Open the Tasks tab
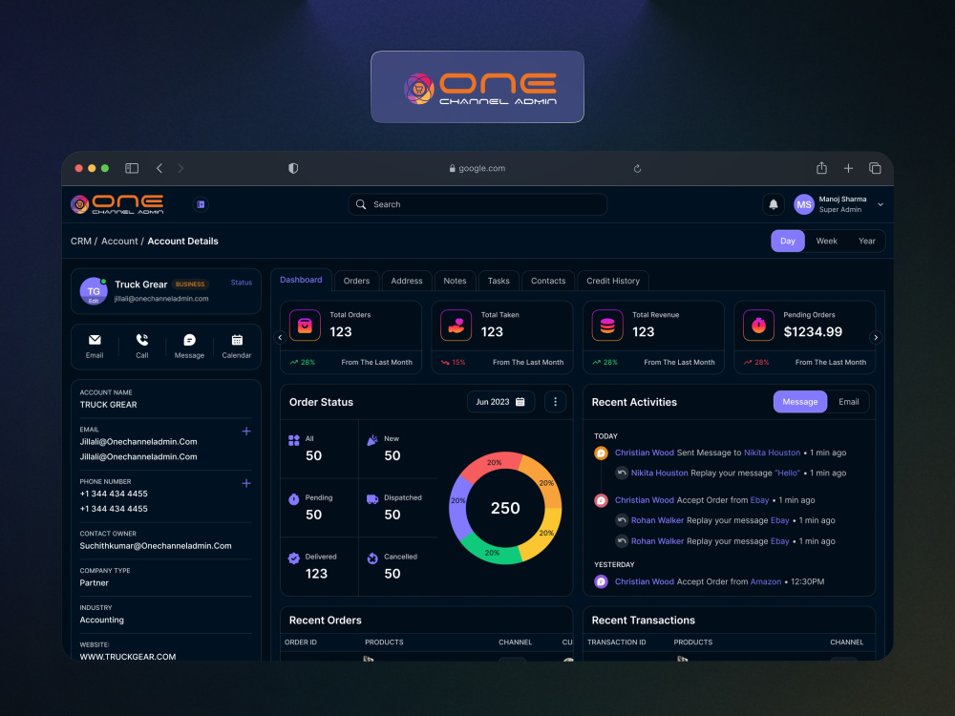 pyautogui.click(x=499, y=281)
